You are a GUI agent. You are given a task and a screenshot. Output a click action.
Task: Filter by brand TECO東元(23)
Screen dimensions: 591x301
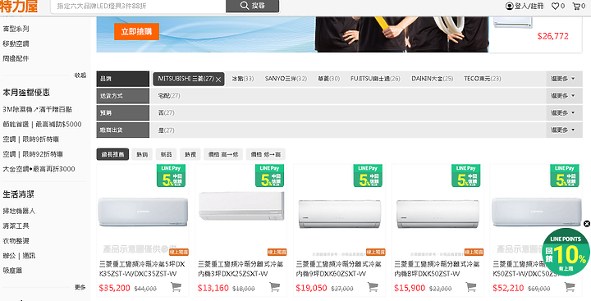[483, 79]
